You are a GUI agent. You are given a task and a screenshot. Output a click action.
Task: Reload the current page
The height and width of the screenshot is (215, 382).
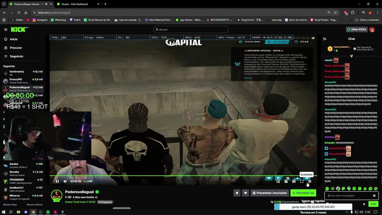[x=19, y=13]
